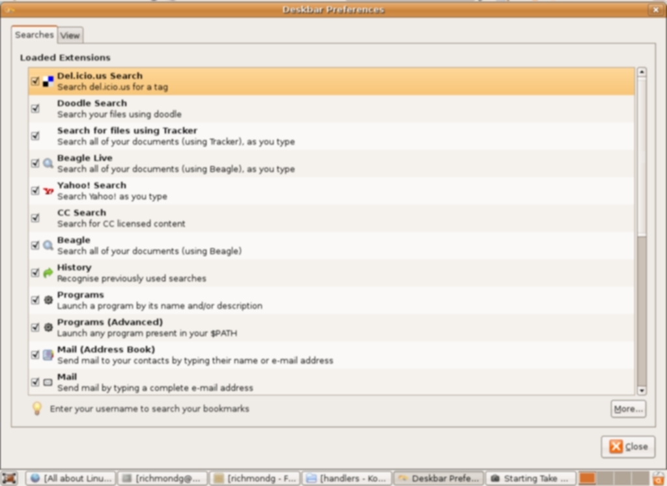Image resolution: width=667 pixels, height=486 pixels.
Task: Click the scrollbar down arrow
Action: pyautogui.click(x=642, y=390)
